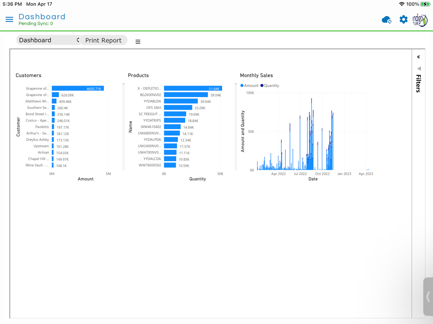Click the Amount legend marker
Viewport: 433px width, 324px height.
point(242,86)
